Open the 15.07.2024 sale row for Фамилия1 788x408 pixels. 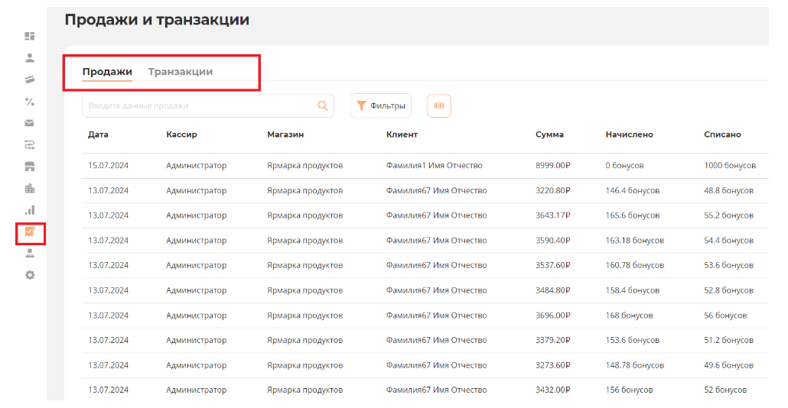[x=436, y=165]
